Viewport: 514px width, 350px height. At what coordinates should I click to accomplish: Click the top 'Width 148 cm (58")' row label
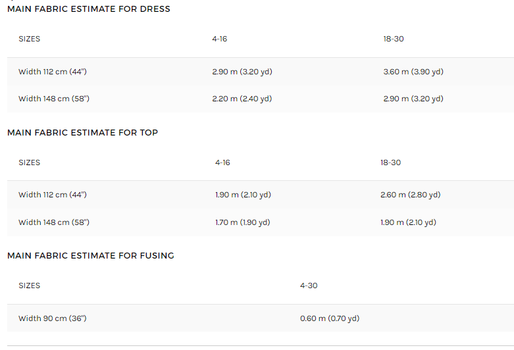[54, 222]
